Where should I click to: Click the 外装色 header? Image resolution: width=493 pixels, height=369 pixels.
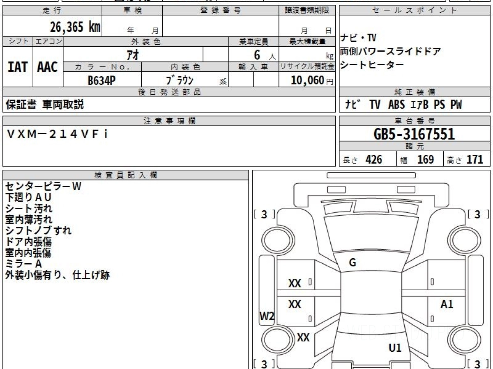146,41
